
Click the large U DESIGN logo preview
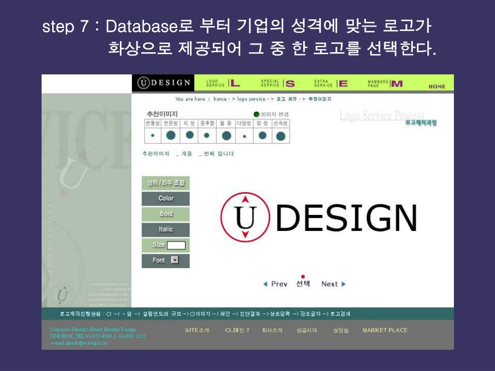click(x=319, y=217)
